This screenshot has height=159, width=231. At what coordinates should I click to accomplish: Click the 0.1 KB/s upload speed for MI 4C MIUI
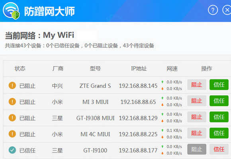(174, 130)
